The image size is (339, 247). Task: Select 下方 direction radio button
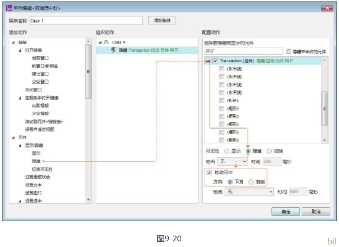[230, 182]
